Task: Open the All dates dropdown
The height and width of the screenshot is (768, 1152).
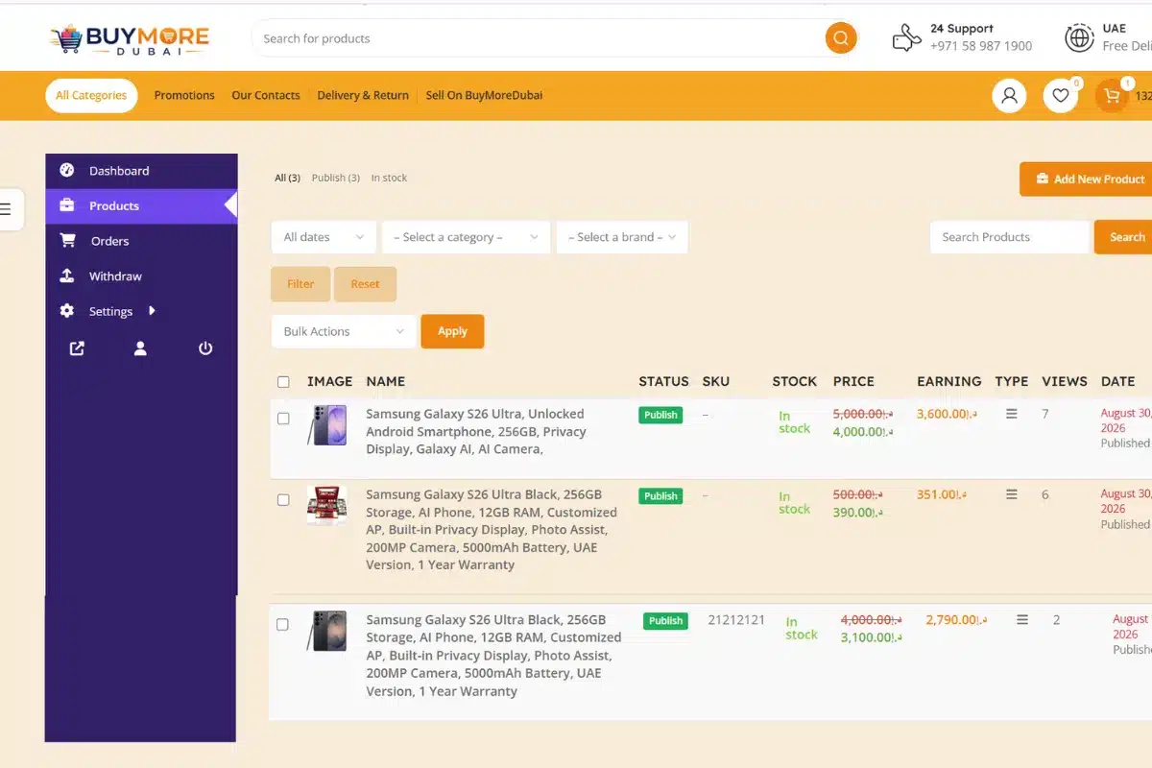Action: click(x=324, y=237)
